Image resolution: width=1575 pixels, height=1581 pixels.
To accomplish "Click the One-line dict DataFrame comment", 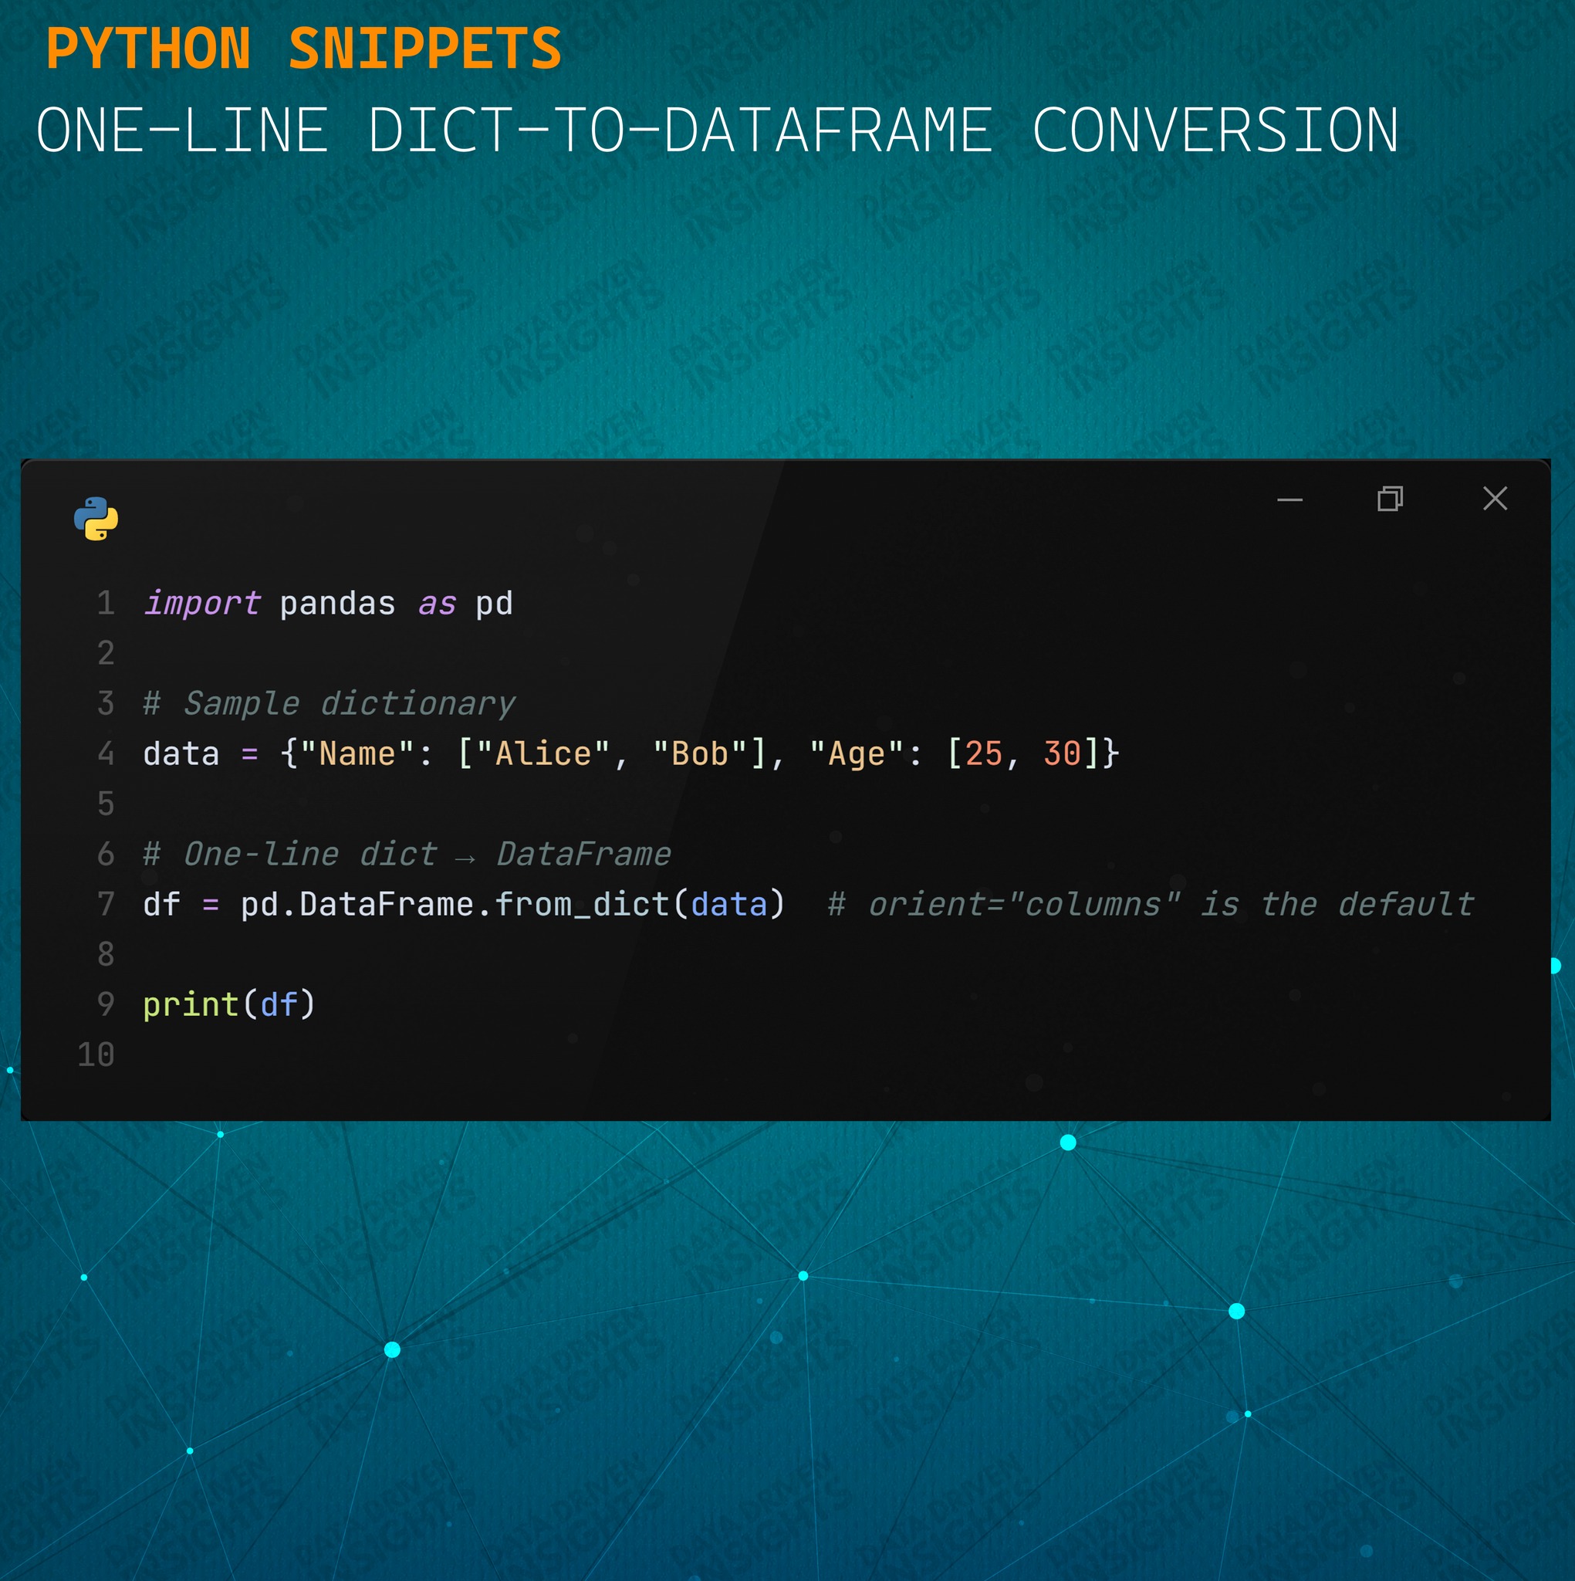I will click(x=407, y=855).
